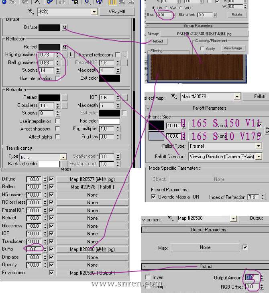Enable the Fresnel reflections checkbox

click(x=118, y=55)
